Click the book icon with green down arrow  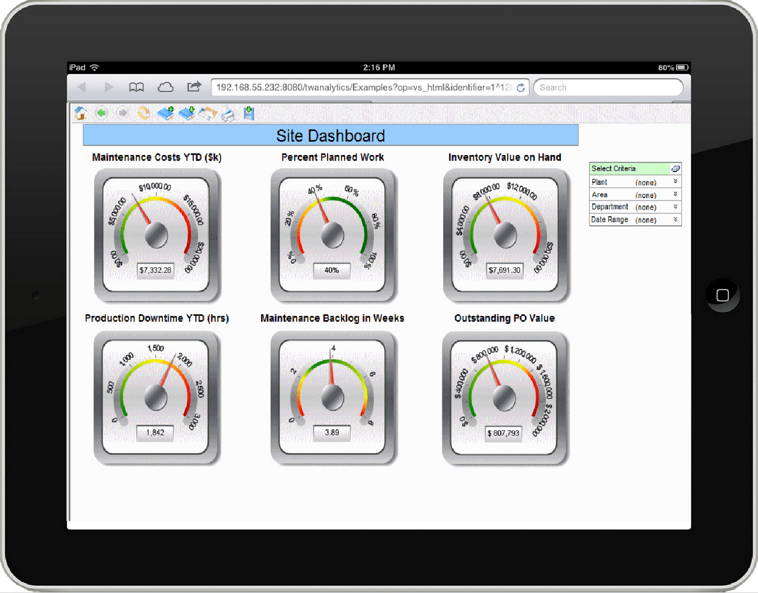(x=187, y=114)
